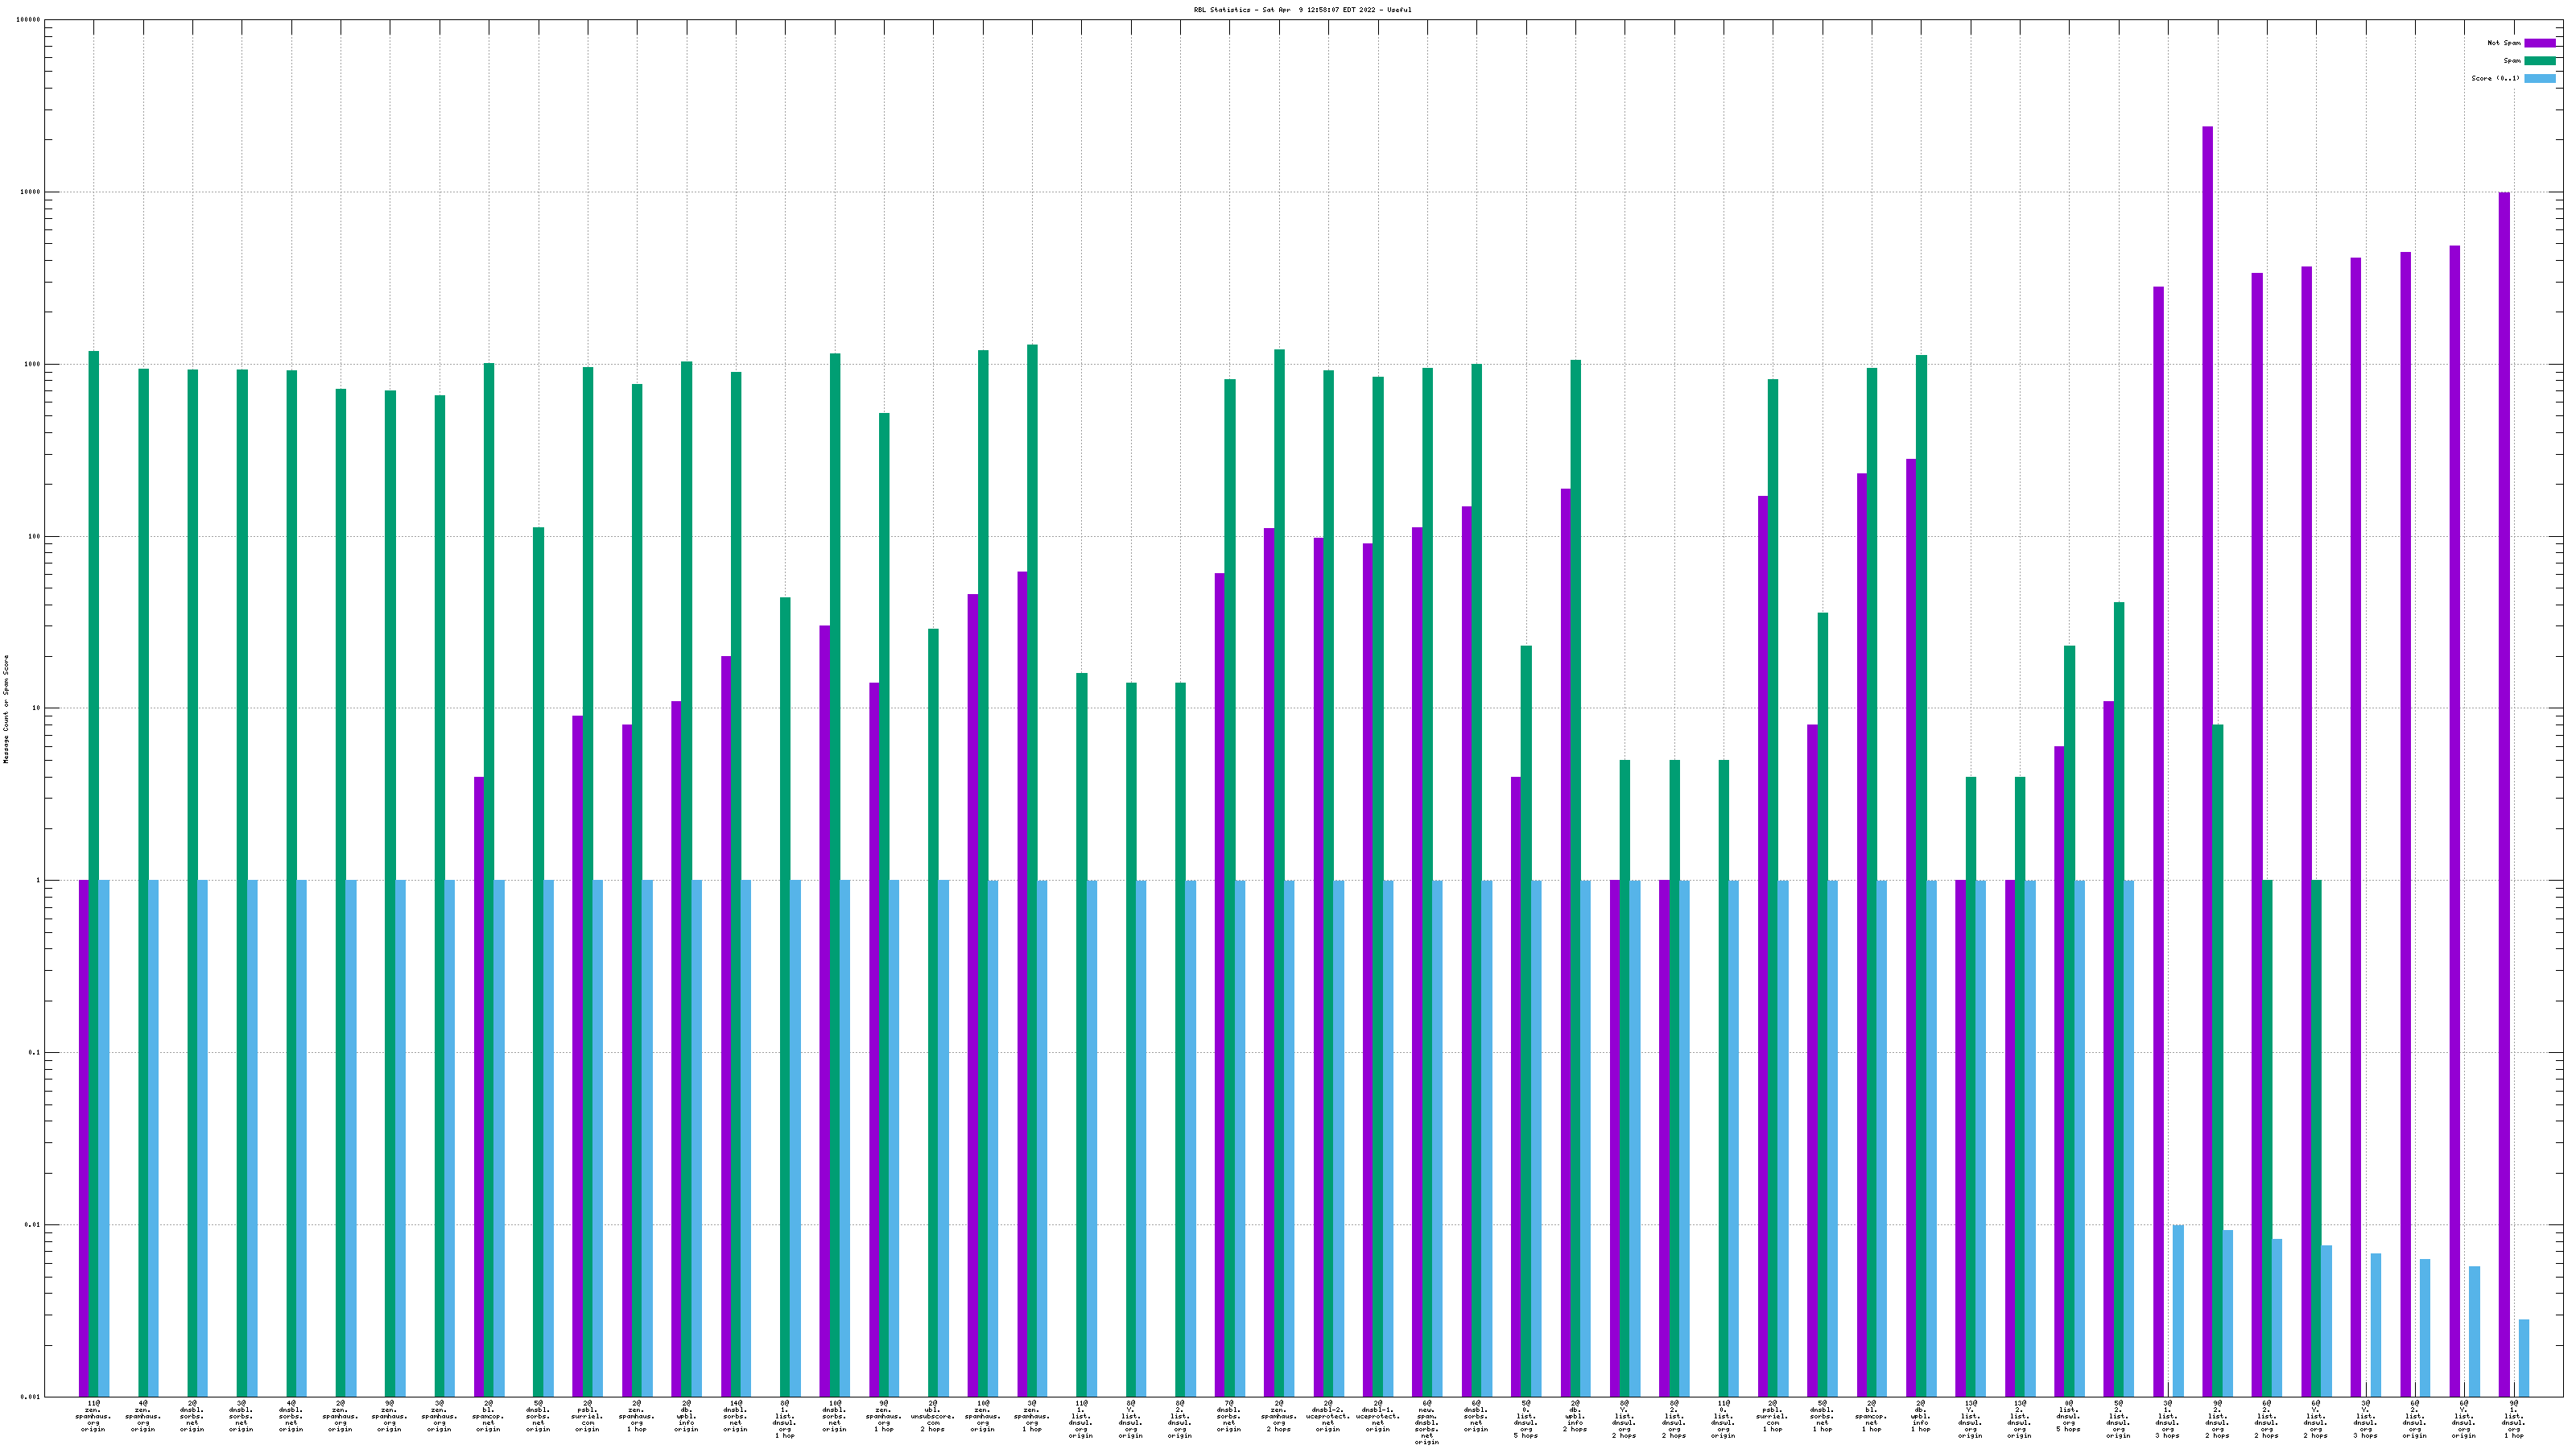
Task: Click the 'new.spam.dnsbl.sorbs.net origin' x-axis label
Action: tap(1426, 1422)
